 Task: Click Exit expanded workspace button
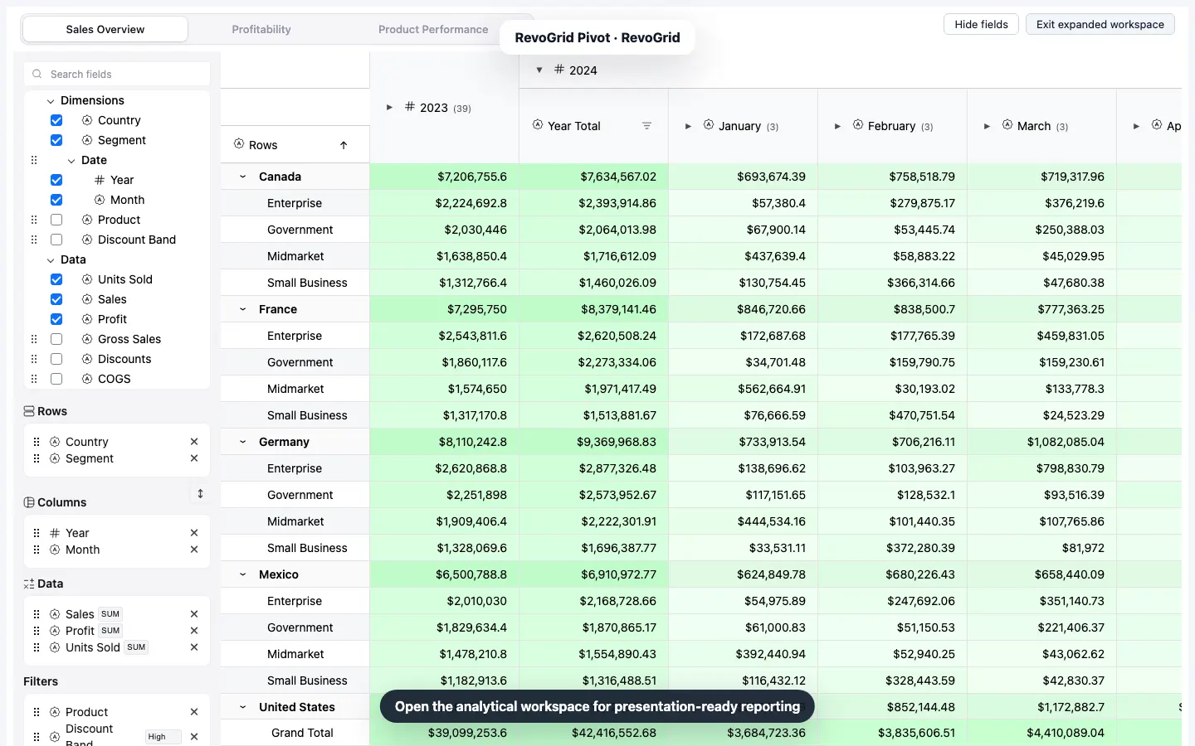pyautogui.click(x=1100, y=24)
